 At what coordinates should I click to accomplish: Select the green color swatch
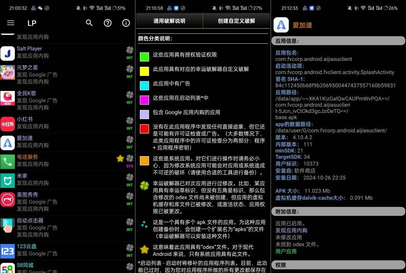point(144,57)
